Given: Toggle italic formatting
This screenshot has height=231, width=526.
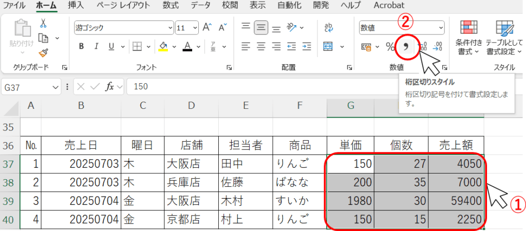Looking at the screenshot, I should pyautogui.click(x=96, y=47).
